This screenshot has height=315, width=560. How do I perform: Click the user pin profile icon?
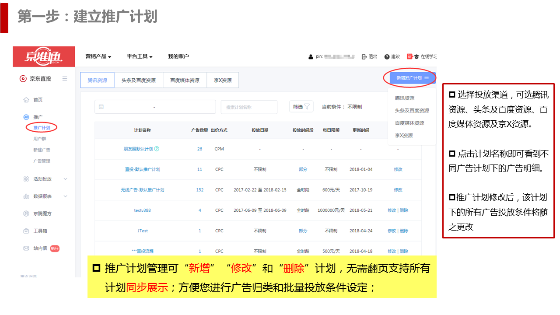[311, 57]
